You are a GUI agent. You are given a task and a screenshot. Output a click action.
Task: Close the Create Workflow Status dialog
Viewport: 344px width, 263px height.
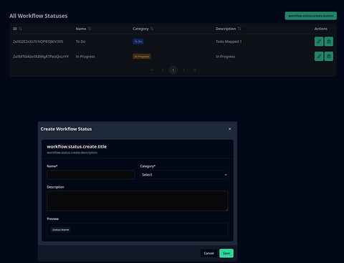pos(230,129)
